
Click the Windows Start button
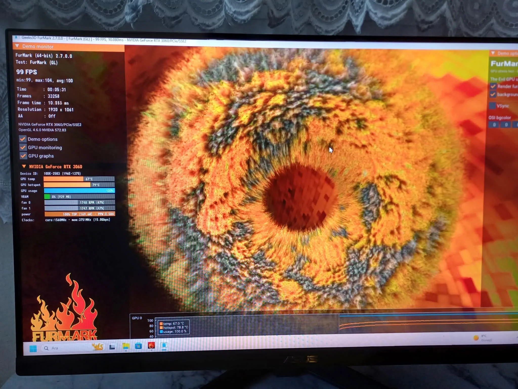(33, 348)
